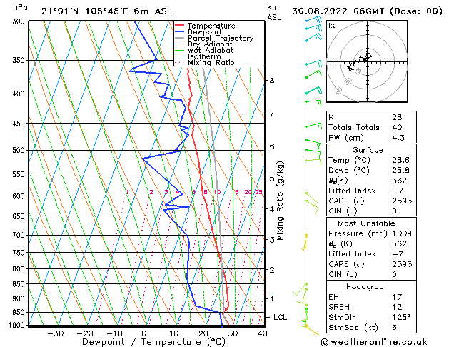The image size is (449, 347).
Task: Select the 350 hPa pressure label
Action: [x=20, y=61]
